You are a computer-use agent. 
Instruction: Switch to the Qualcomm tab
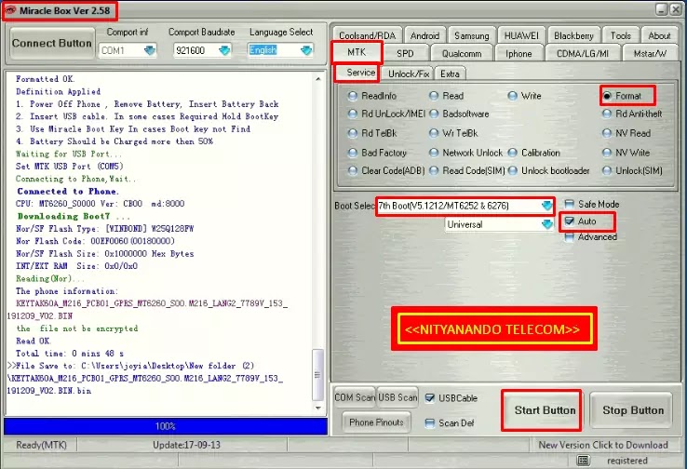coord(462,53)
